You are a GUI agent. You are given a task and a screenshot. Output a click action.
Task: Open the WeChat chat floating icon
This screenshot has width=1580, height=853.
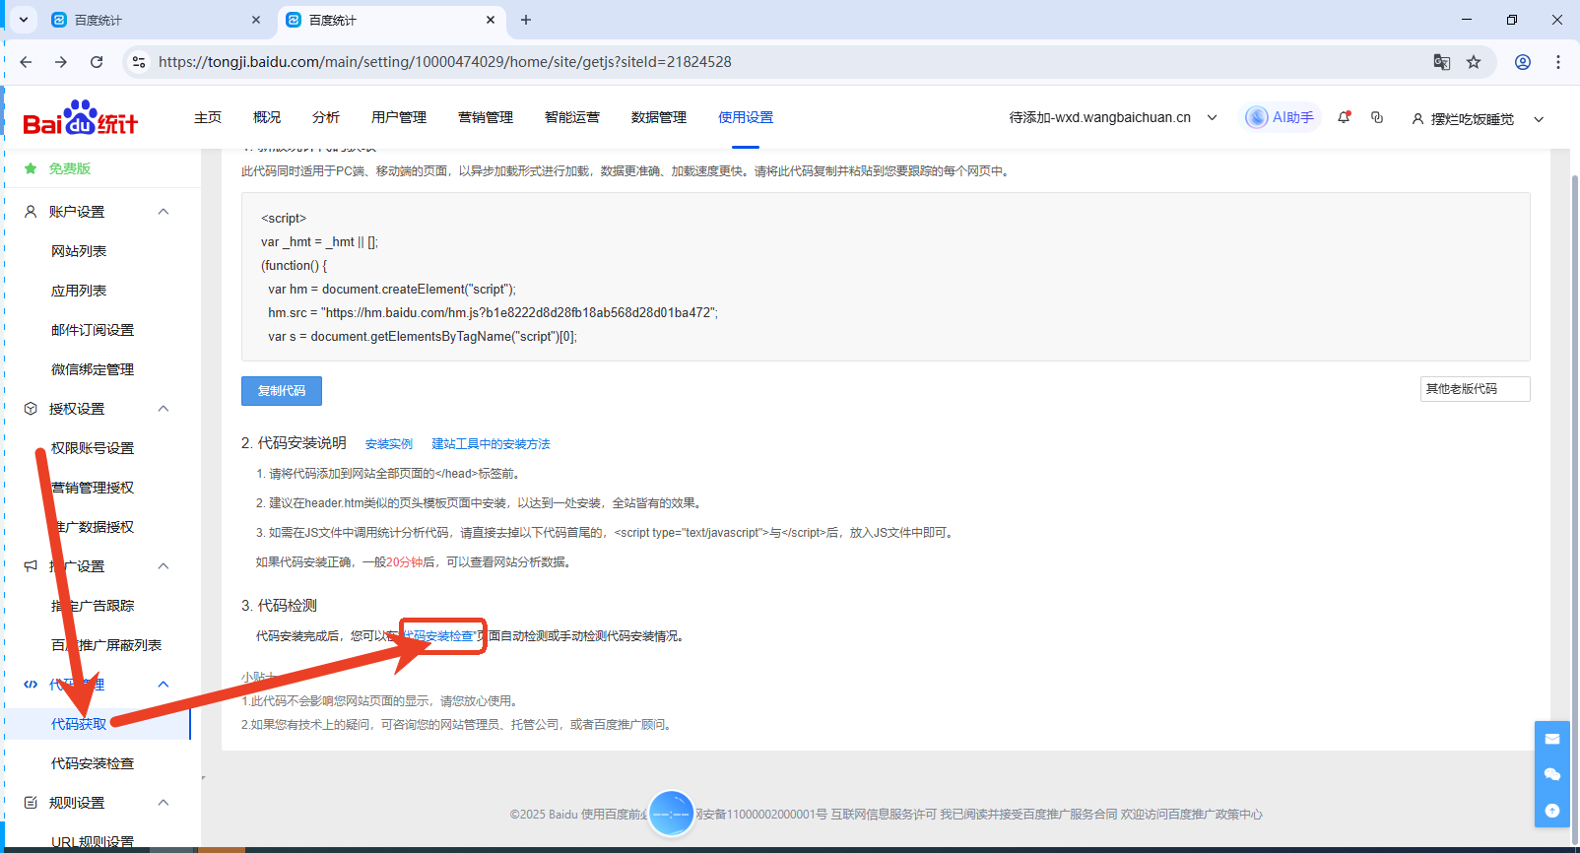(1552, 774)
